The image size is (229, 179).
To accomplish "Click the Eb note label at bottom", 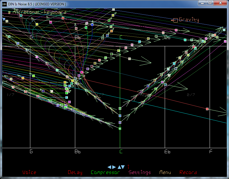I will click(167, 152).
